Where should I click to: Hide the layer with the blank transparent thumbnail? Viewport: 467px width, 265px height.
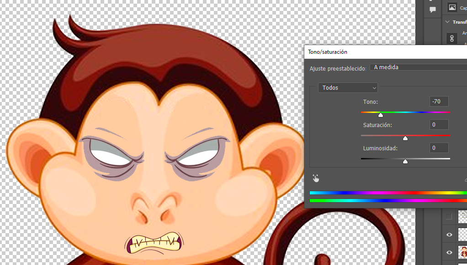pos(449,234)
